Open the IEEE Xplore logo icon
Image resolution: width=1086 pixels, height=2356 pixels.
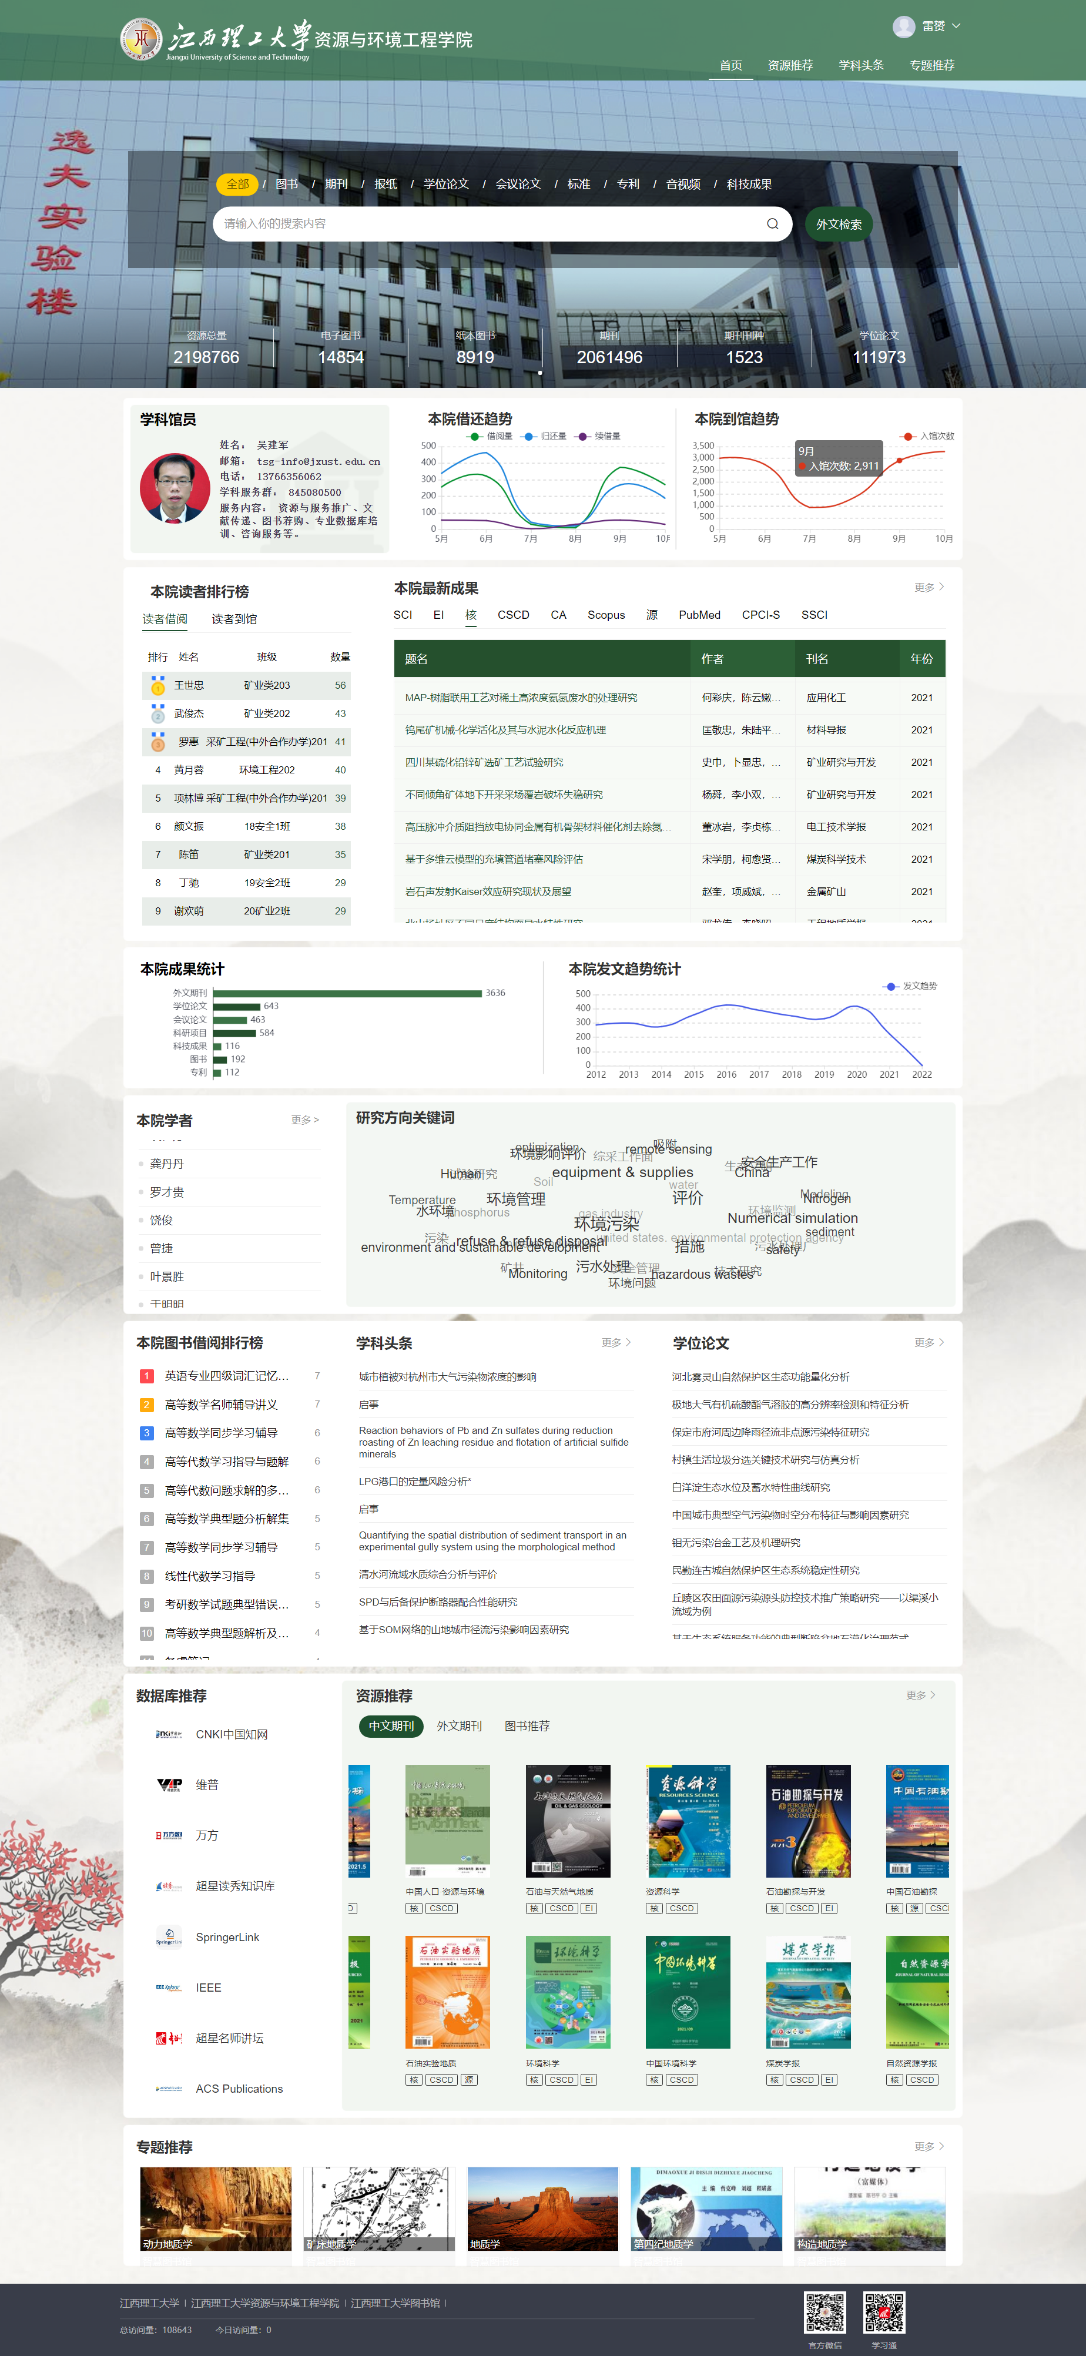coord(168,1988)
